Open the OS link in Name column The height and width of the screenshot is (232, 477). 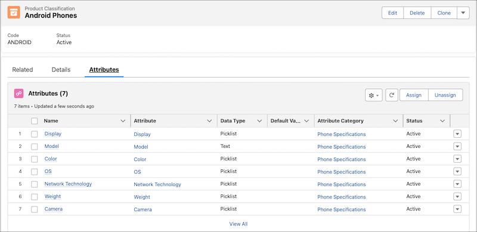(48, 171)
